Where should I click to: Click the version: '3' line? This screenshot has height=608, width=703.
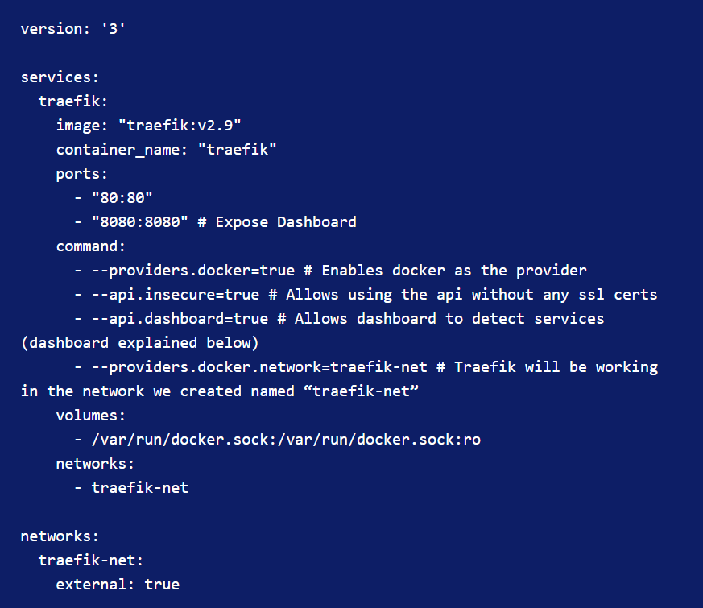pyautogui.click(x=73, y=29)
